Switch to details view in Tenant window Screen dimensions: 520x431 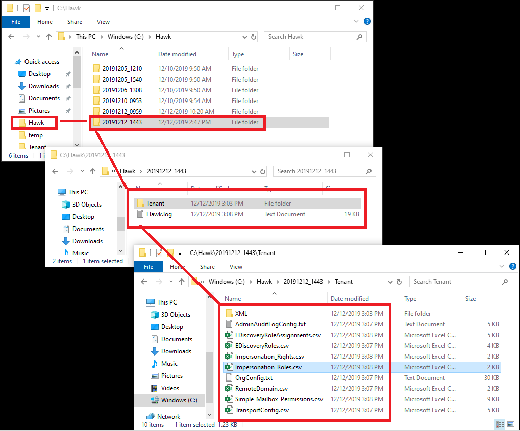coord(500,424)
